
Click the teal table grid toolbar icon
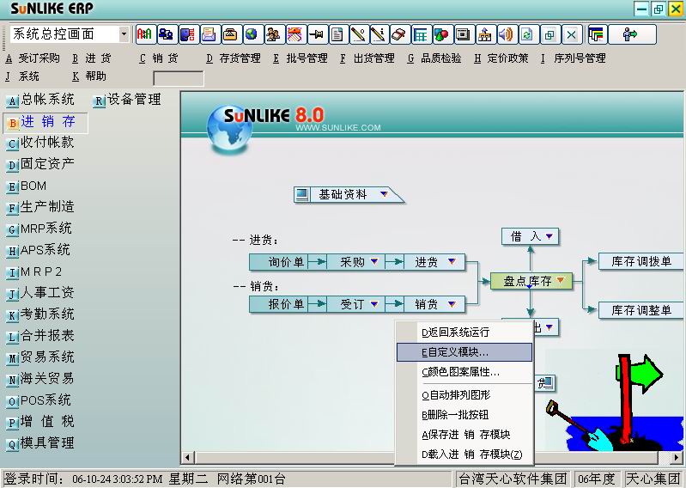[421, 34]
